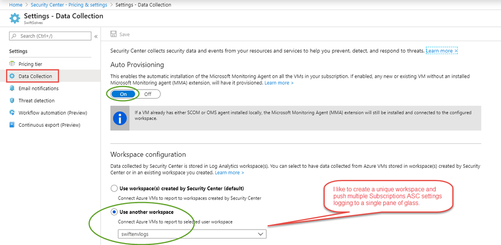Click Learn more under Workspace configuration
The image size is (501, 245).
(229, 172)
